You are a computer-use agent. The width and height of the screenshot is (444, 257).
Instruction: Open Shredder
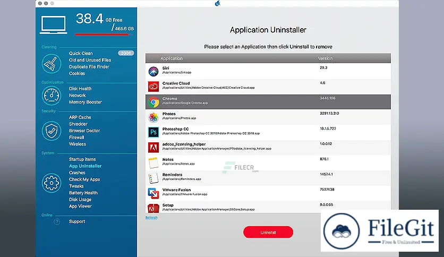click(78, 124)
